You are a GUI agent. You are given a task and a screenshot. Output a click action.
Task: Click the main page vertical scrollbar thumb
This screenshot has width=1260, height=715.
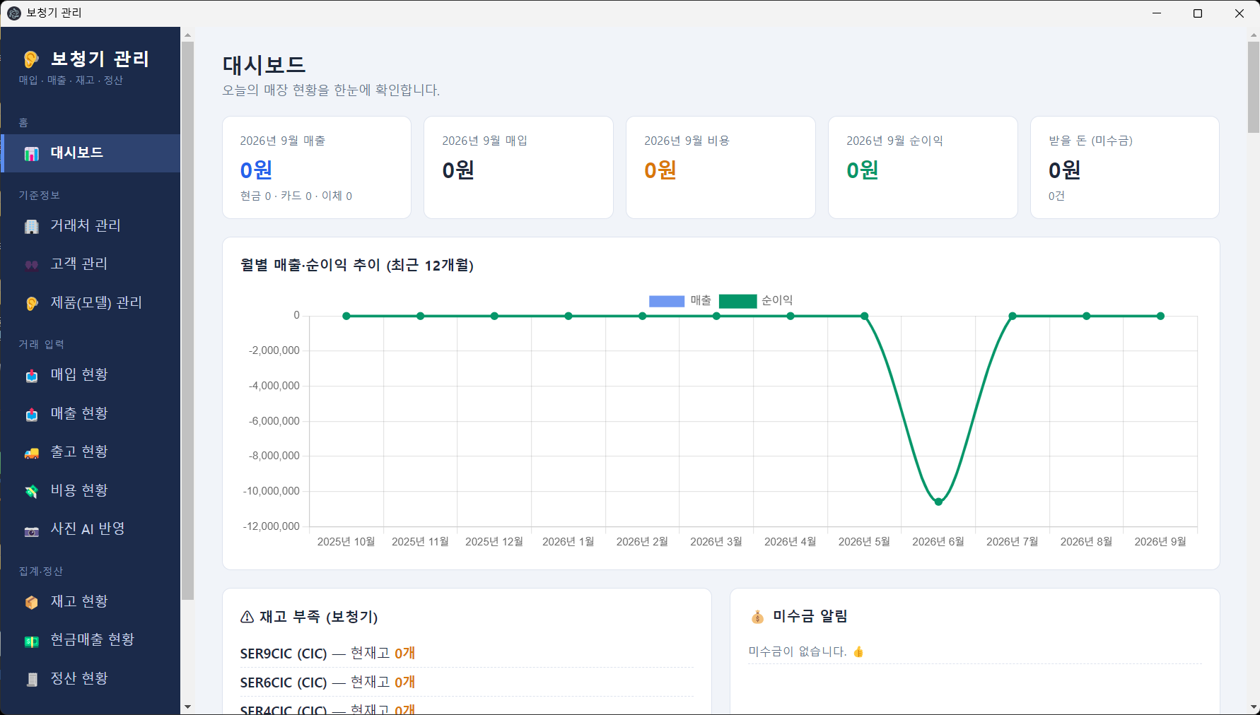(x=1254, y=87)
